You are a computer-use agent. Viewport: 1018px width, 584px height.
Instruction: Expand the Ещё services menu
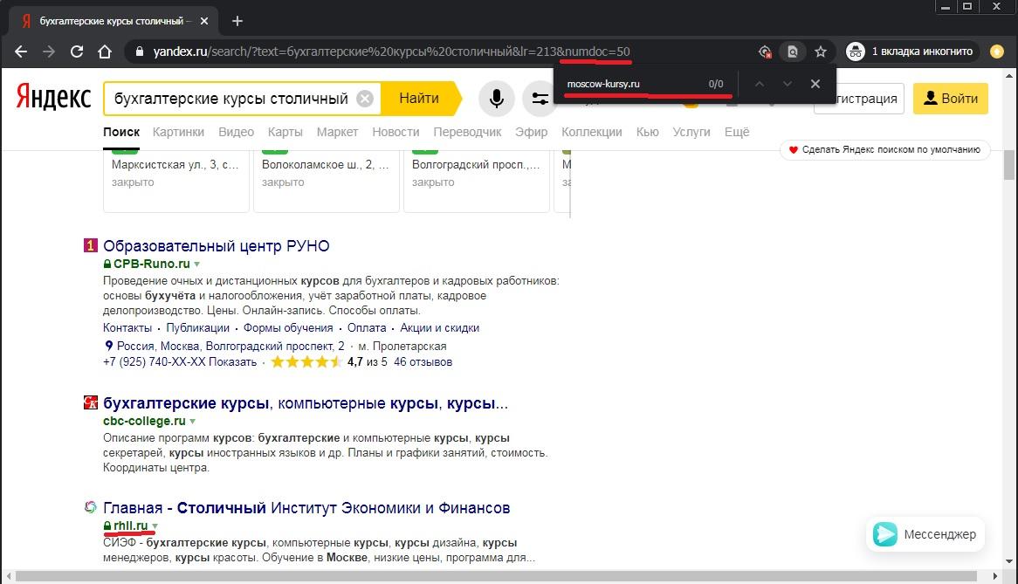tap(737, 132)
